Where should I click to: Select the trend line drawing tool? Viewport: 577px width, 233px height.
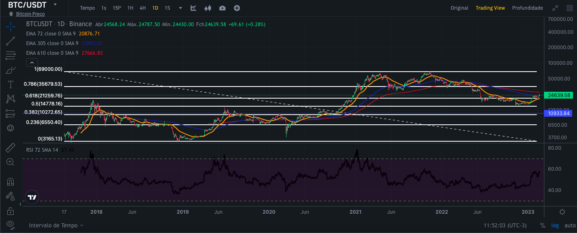pyautogui.click(x=10, y=41)
